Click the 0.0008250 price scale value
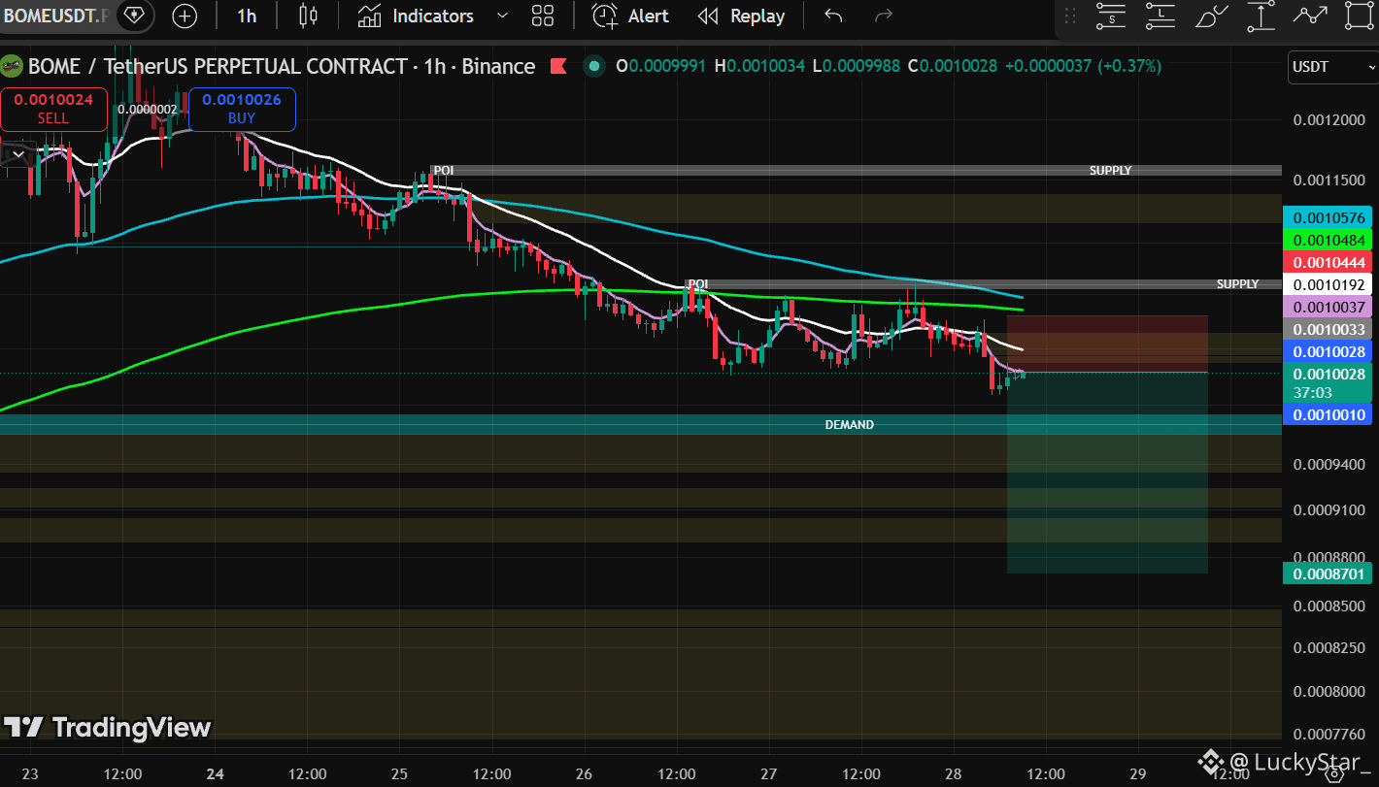The width and height of the screenshot is (1379, 787). [1329, 647]
